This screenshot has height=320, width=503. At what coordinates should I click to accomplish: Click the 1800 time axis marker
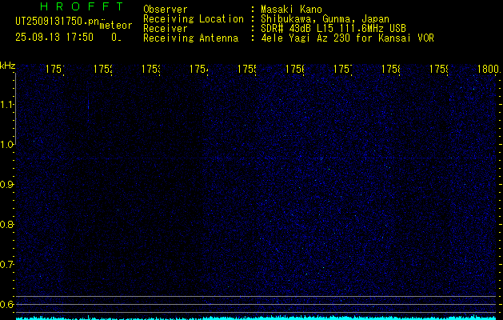click(489, 69)
